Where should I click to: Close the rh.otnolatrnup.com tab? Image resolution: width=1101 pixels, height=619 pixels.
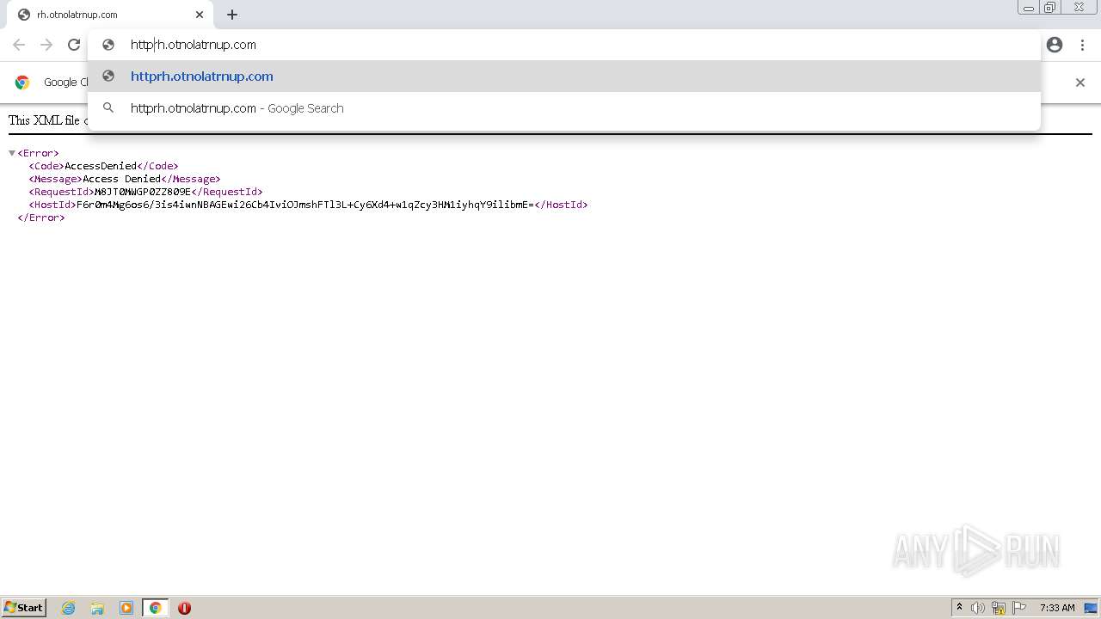tap(200, 15)
